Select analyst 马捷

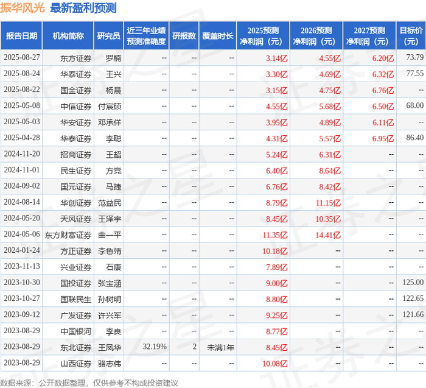click(x=113, y=186)
